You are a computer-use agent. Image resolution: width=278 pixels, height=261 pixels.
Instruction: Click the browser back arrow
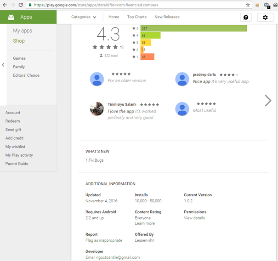point(5,5)
